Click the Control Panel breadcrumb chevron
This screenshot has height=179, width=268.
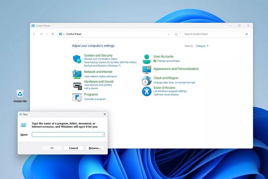[x=64, y=34]
